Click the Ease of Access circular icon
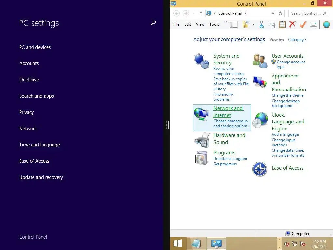The image size is (333, 250). [260, 169]
